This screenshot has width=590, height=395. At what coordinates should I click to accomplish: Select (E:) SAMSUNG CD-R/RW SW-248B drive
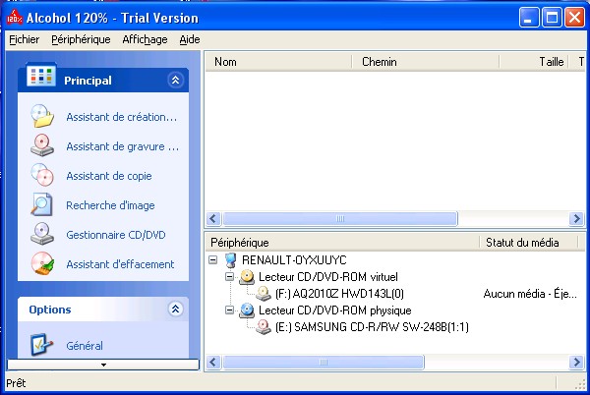pos(372,327)
